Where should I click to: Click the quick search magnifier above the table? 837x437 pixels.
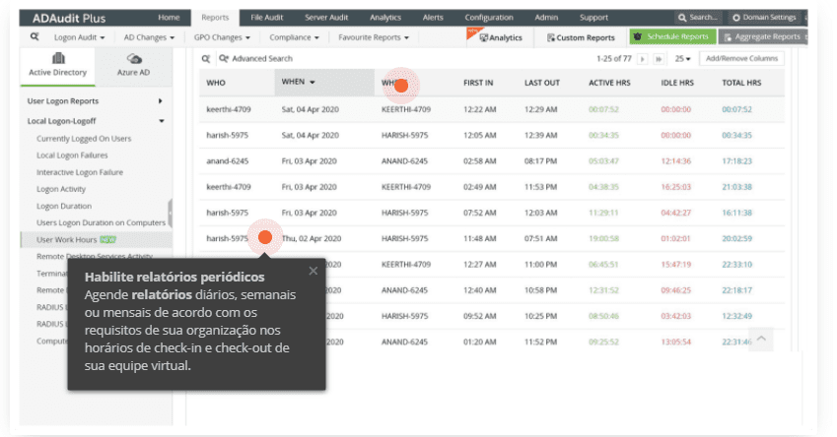point(206,59)
